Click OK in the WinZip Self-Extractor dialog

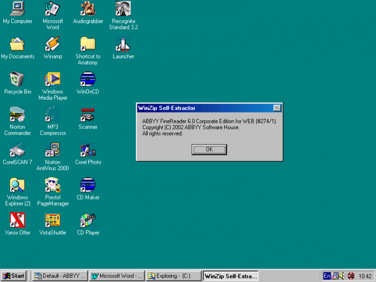[x=209, y=149]
